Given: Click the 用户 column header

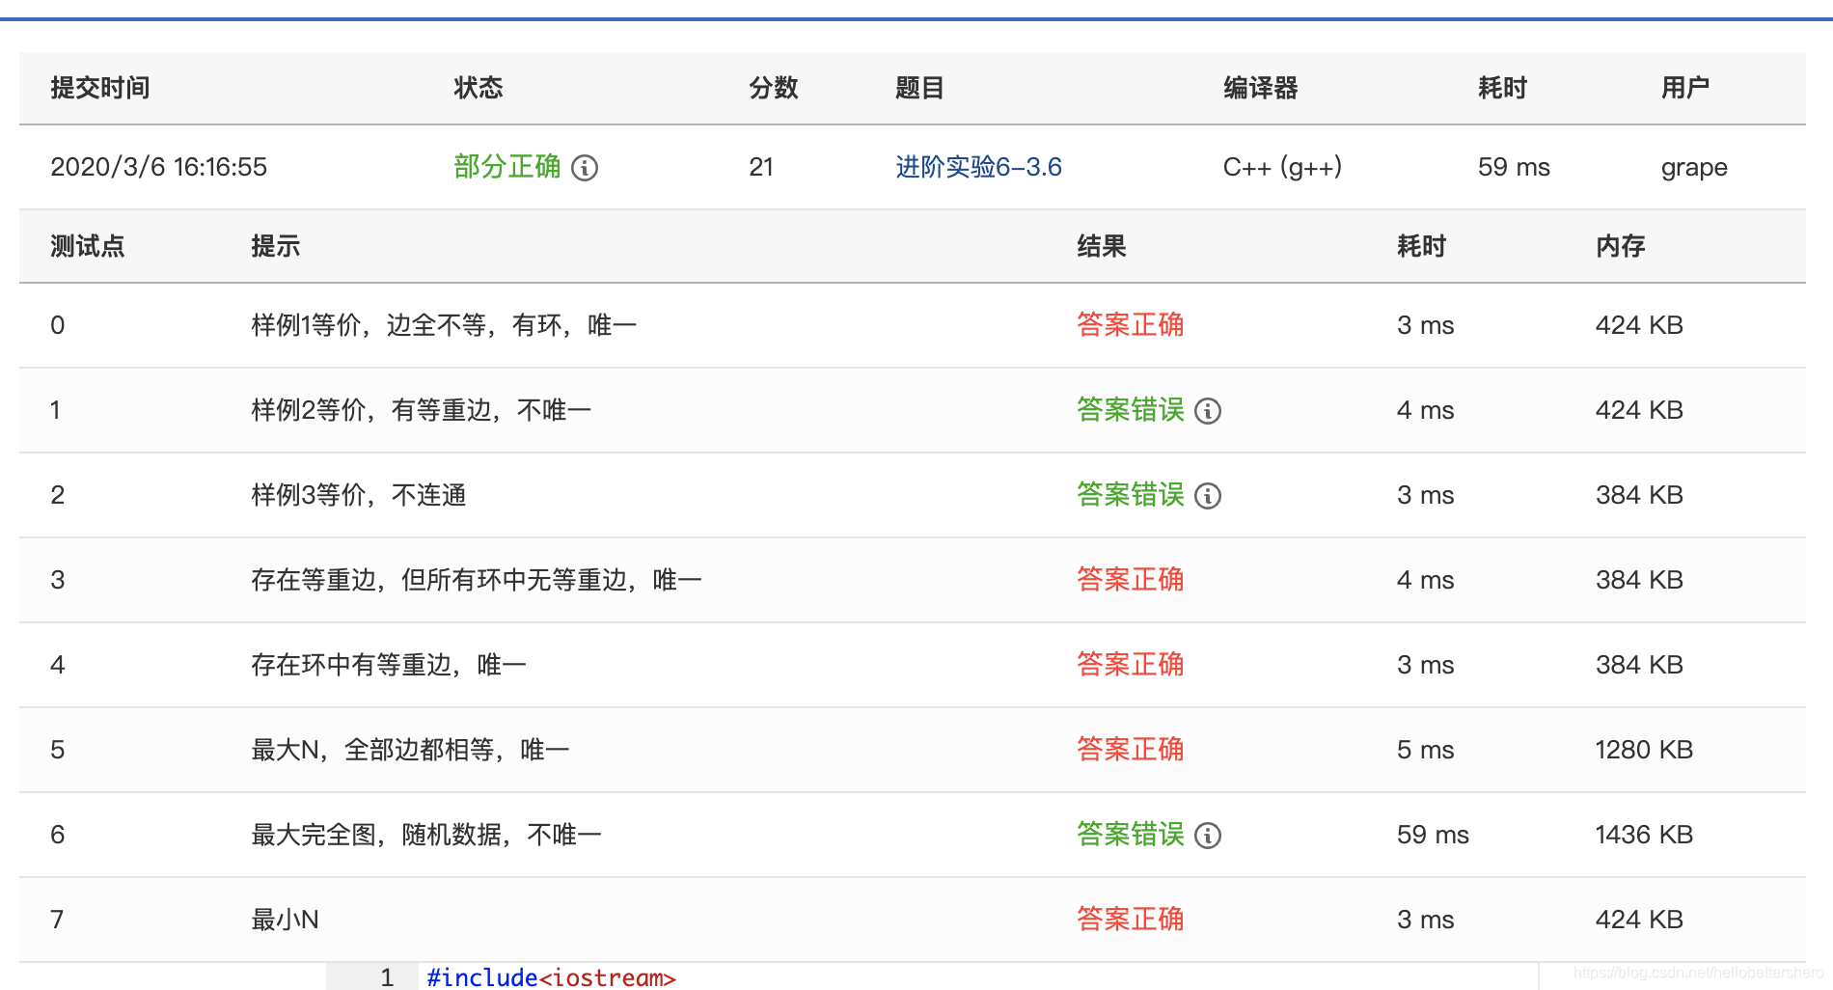Looking at the screenshot, I should [1685, 88].
